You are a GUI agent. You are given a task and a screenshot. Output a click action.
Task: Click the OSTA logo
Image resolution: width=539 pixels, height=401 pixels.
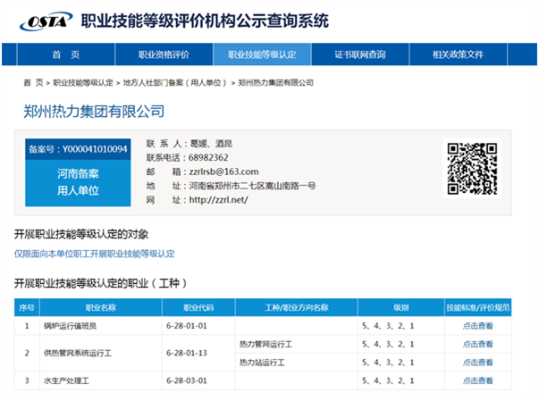[x=46, y=21]
